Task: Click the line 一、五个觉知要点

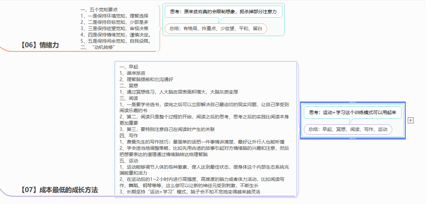Action: coord(99,10)
